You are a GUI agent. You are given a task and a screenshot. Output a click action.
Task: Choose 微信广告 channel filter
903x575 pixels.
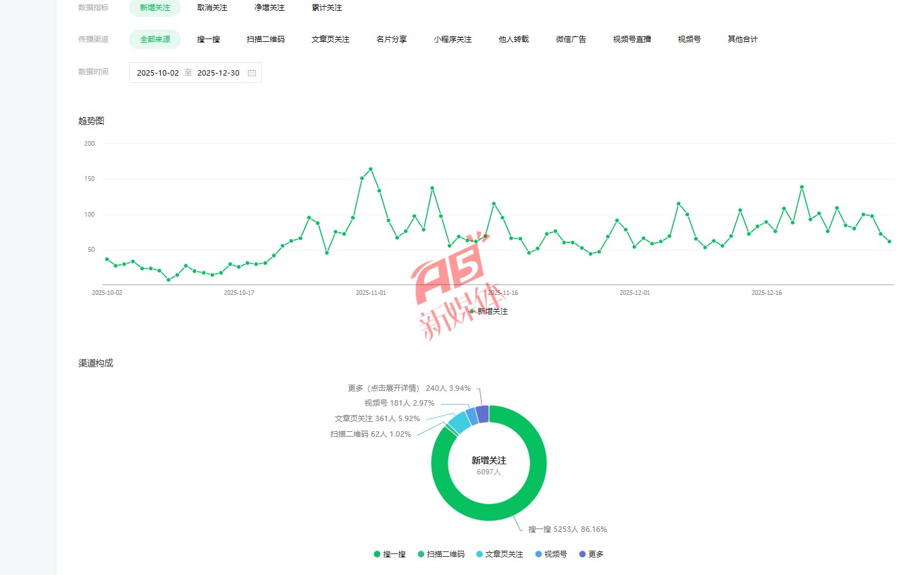tap(571, 39)
